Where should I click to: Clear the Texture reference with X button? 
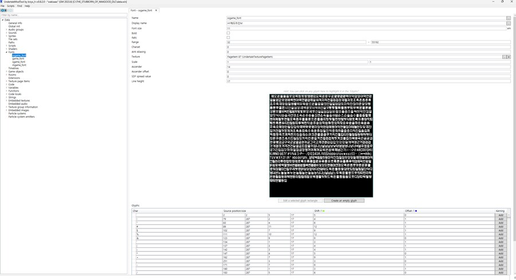[509, 57]
